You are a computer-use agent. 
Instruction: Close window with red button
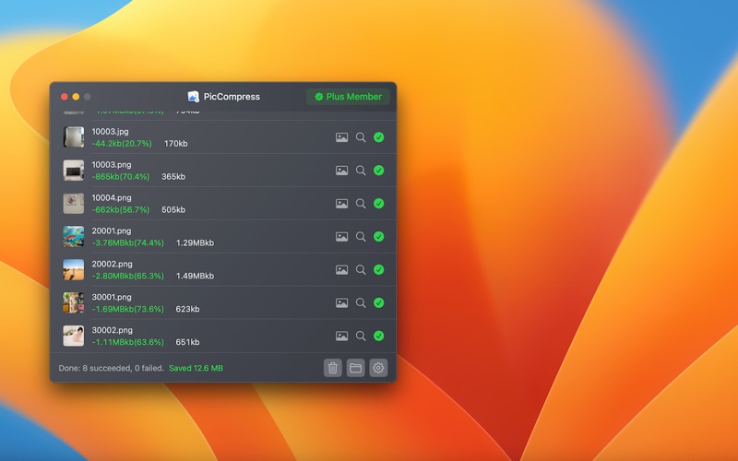coord(65,97)
